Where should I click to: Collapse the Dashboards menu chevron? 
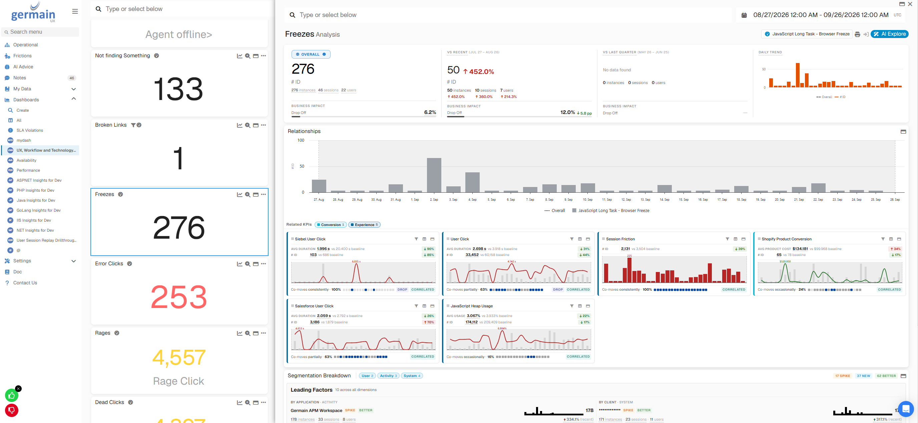pyautogui.click(x=73, y=99)
